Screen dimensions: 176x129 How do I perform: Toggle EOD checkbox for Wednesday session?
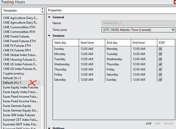160,64
